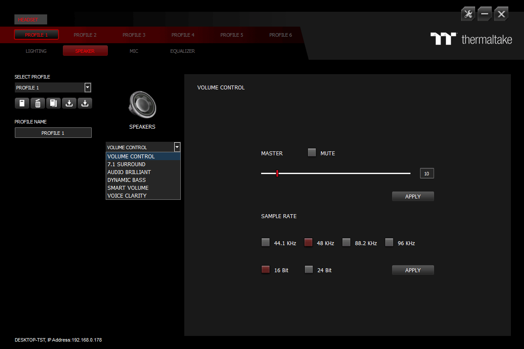This screenshot has height=349, width=524.
Task: Enable the MUTE checkbox
Action: point(312,153)
